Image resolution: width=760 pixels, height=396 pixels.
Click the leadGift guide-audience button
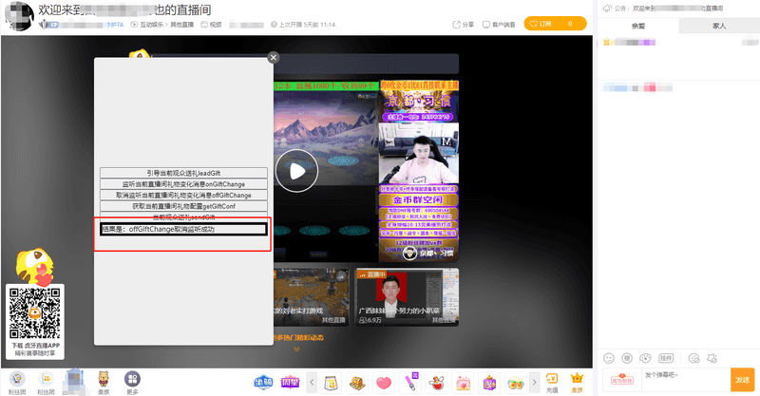pos(183,173)
